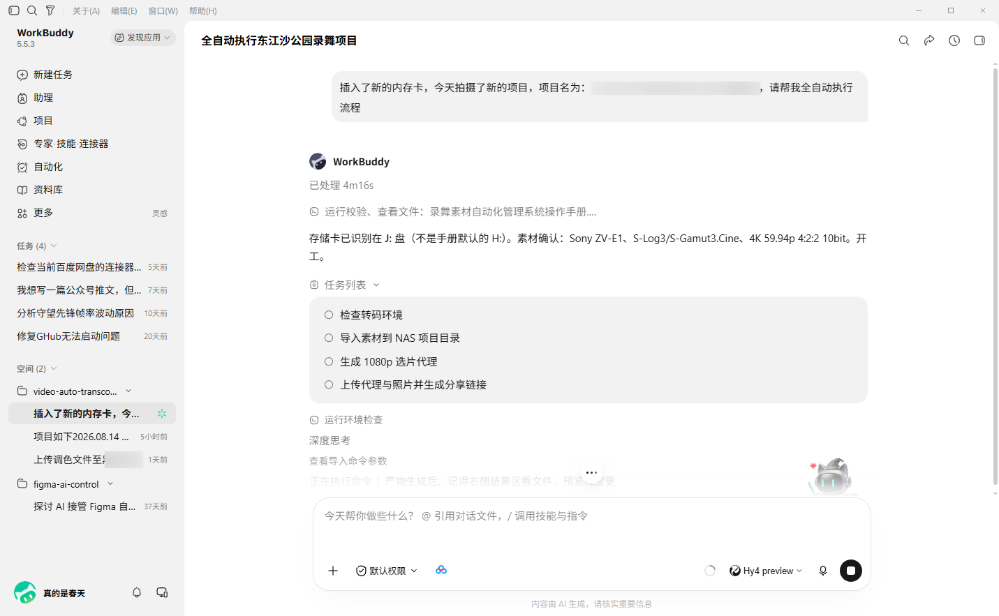
Task: Search within this conversation using header magnifier
Action: point(904,40)
